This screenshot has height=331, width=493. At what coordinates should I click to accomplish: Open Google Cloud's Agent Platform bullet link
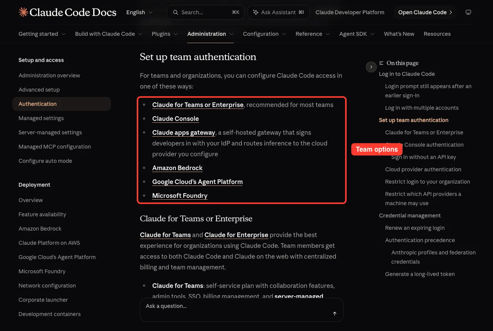tap(198, 182)
